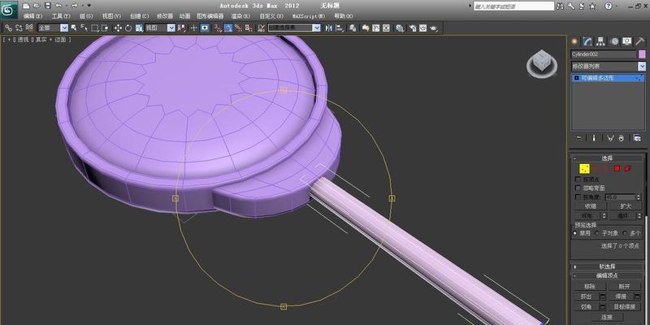Click the 收缩 selection button
This screenshot has width=650, height=325.
[x=591, y=206]
